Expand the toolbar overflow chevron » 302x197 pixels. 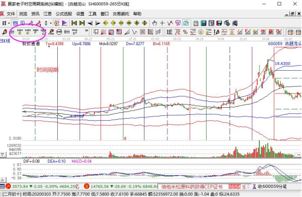coord(87,30)
